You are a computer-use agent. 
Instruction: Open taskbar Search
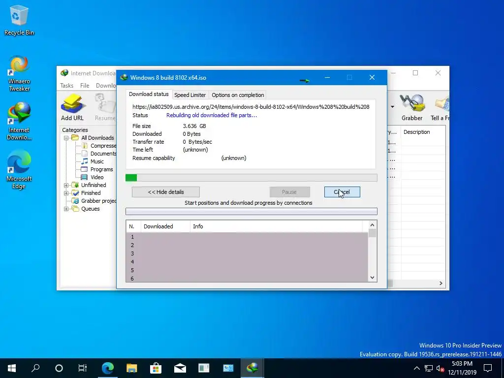[35, 368]
